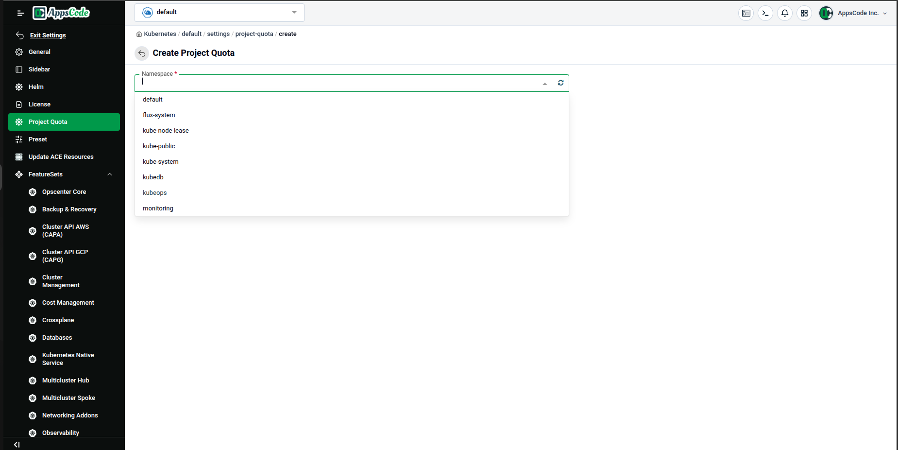898x450 pixels.
Task: Click the Backup & Recovery feature icon
Action: click(32, 209)
